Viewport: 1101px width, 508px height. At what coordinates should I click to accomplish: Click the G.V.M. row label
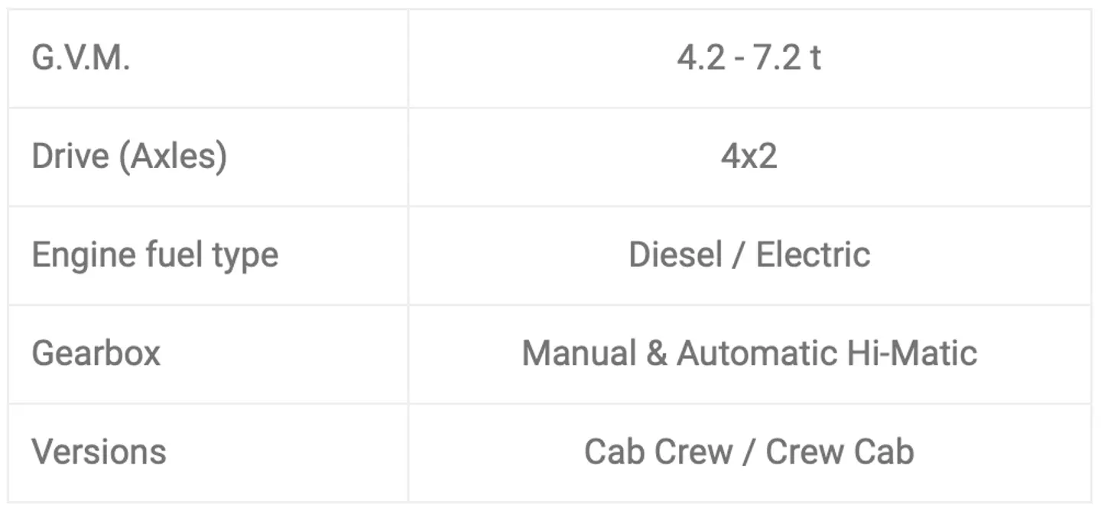(x=81, y=59)
